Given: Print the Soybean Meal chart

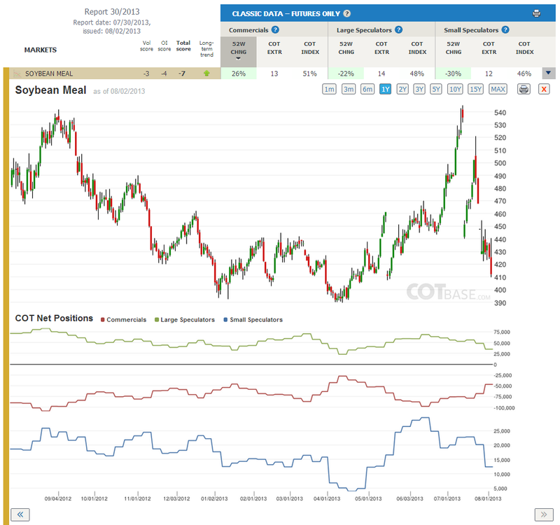Looking at the screenshot, I should (524, 89).
